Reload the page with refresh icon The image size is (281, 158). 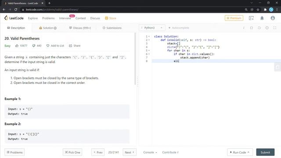tap(16, 10)
